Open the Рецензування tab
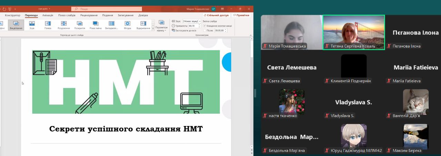 click(89, 15)
